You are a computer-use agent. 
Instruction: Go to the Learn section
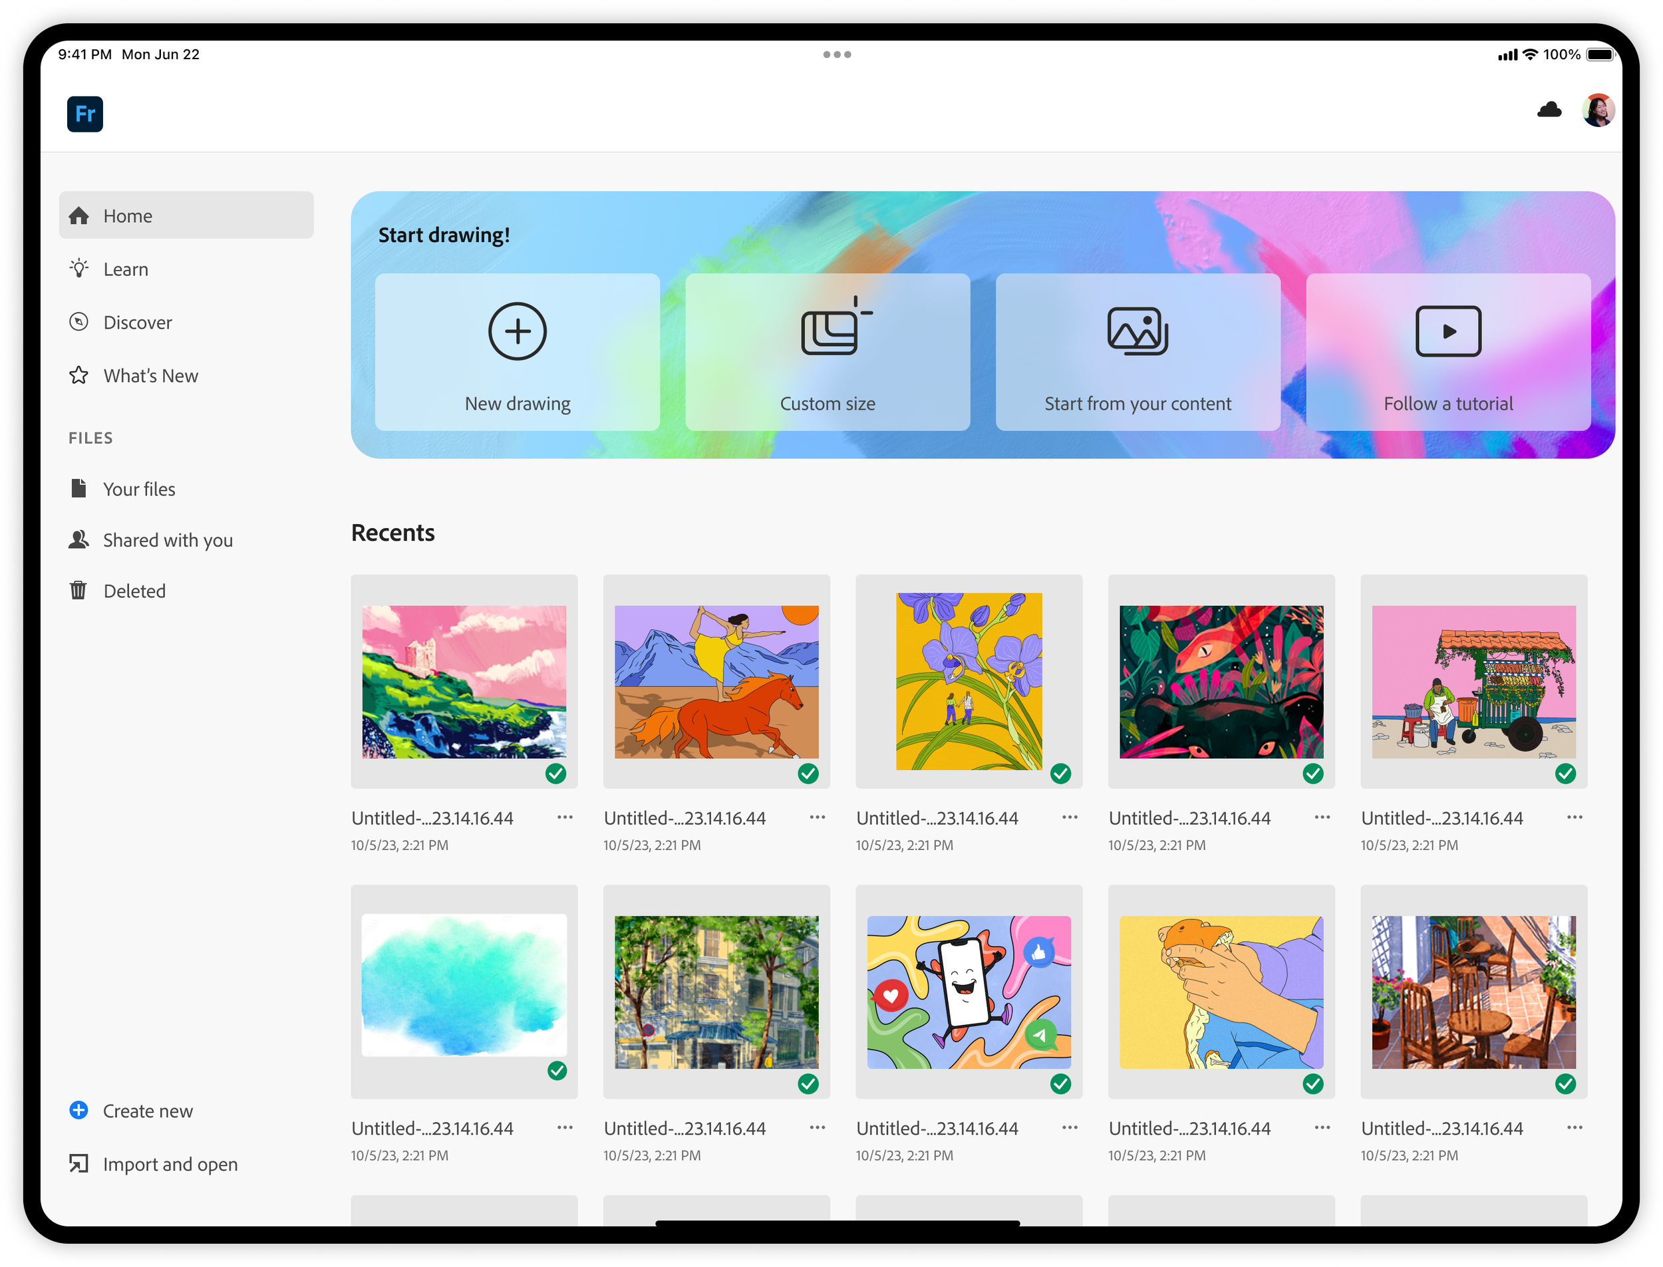coord(125,269)
